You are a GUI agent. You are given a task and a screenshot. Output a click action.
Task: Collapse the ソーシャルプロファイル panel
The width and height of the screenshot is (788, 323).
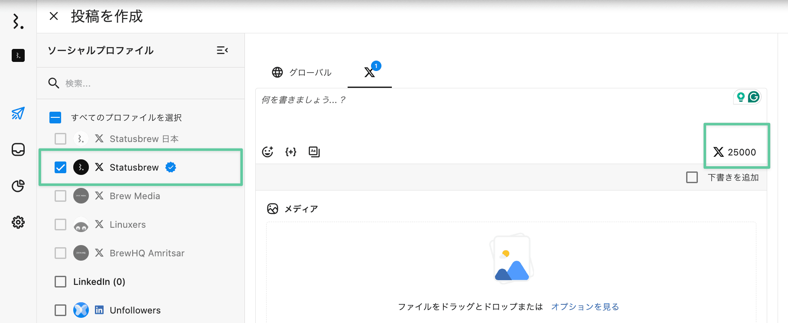[222, 51]
